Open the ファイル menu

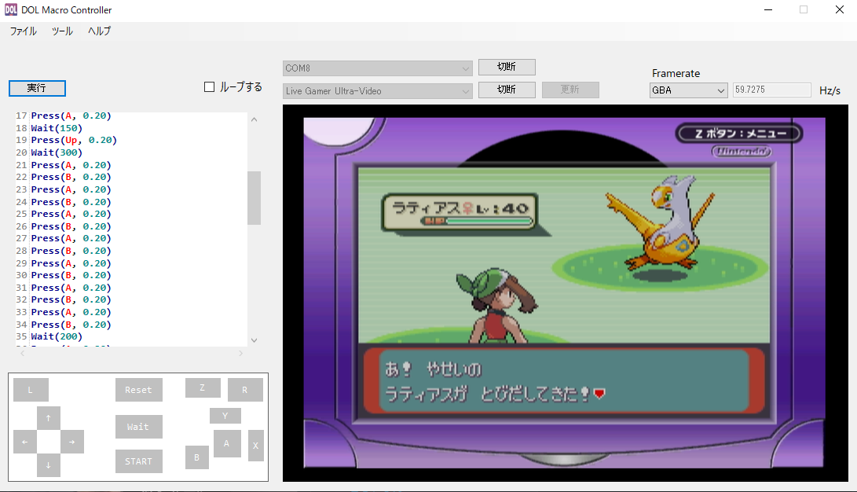click(23, 31)
